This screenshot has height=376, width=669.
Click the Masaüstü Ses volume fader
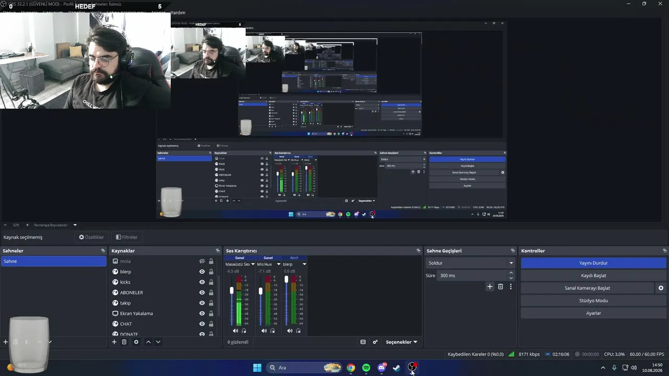pyautogui.click(x=232, y=290)
